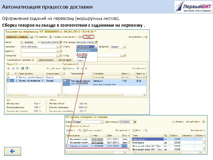Click the help icon in task form
This screenshot has height=160, width=213.
(146, 37)
